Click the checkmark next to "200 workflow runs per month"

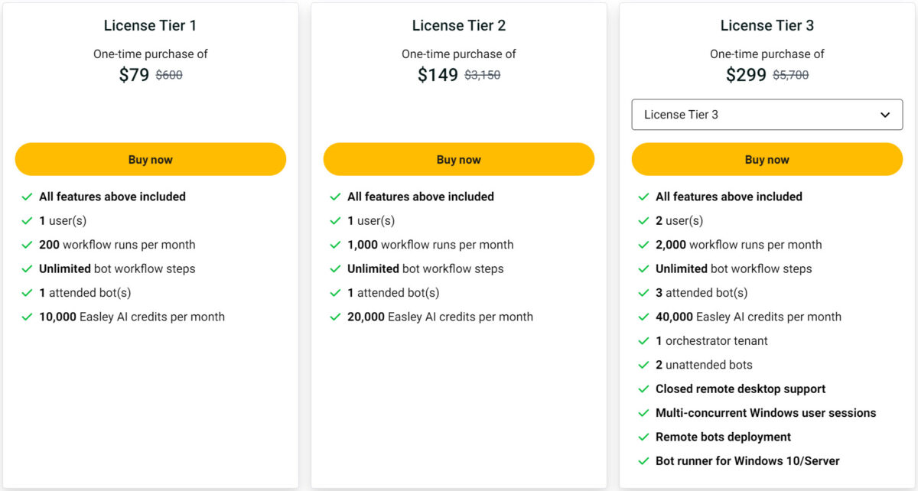click(x=28, y=245)
